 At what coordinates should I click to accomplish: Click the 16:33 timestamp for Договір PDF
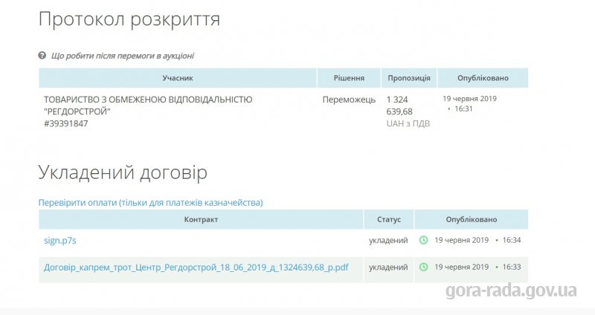pyautogui.click(x=512, y=267)
